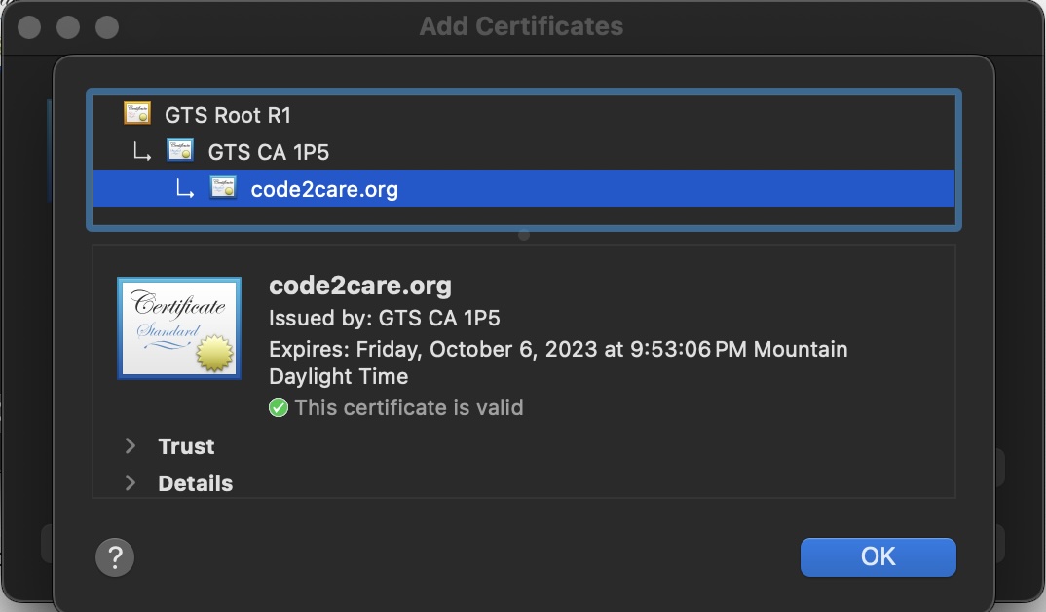1046x612 pixels.
Task: Click the Add Certificates window title
Action: [x=521, y=26]
